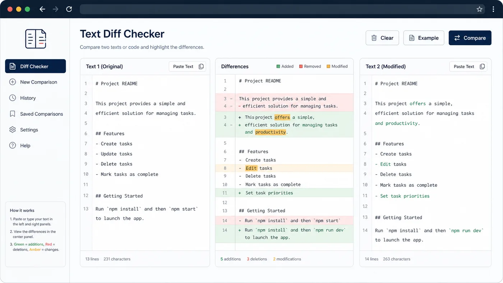Click the document icon beside Diff Checker

pos(13,66)
